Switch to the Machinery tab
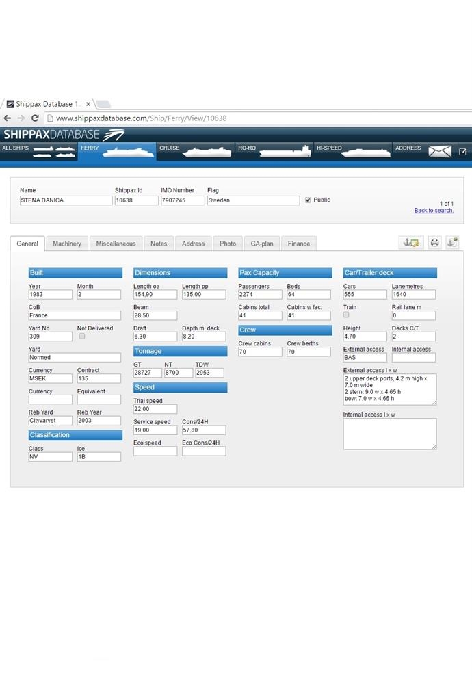This screenshot has width=472, height=684. pyautogui.click(x=67, y=244)
